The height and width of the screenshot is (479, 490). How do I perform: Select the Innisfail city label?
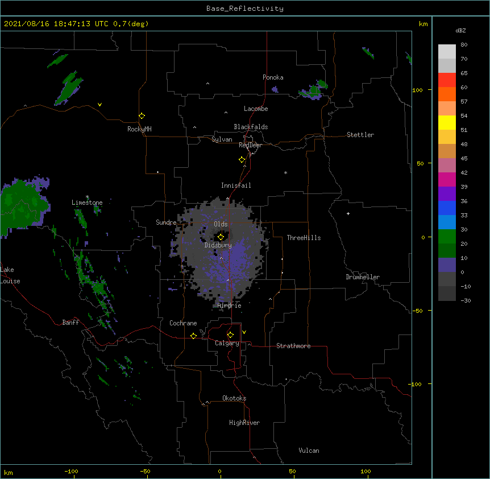(x=236, y=185)
